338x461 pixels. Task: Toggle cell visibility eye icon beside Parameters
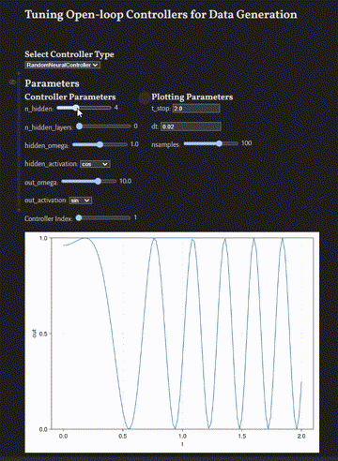(12, 82)
